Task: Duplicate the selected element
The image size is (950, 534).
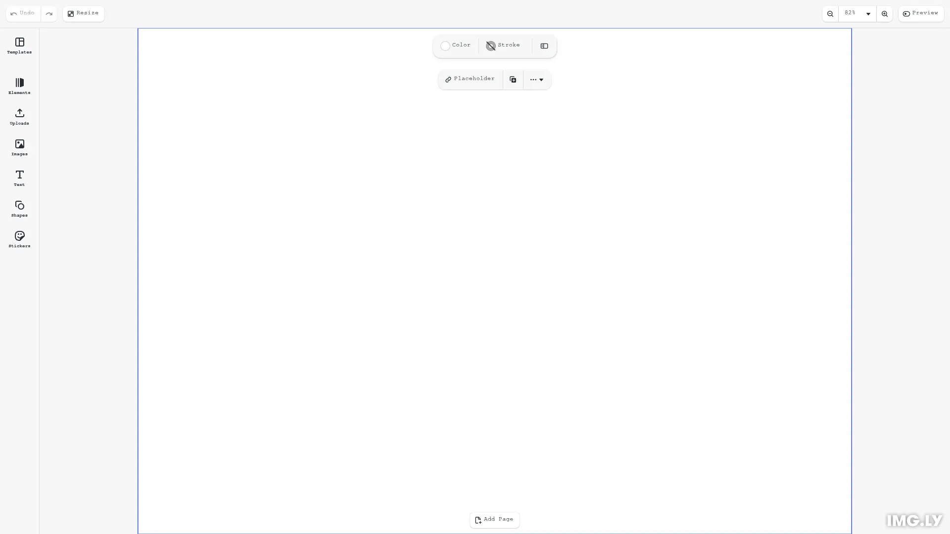Action: (x=513, y=79)
